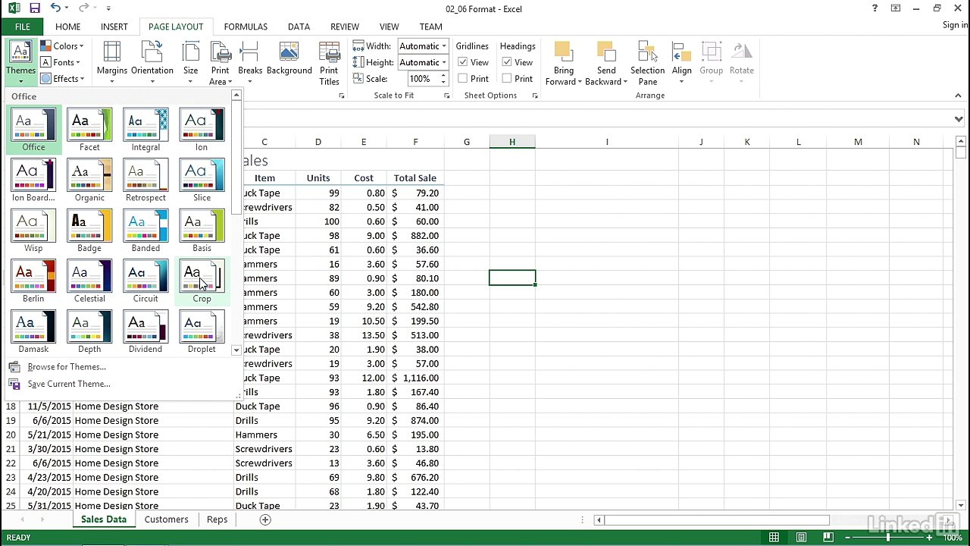Apply the Droplet theme
The image size is (970, 546).
coord(202,332)
